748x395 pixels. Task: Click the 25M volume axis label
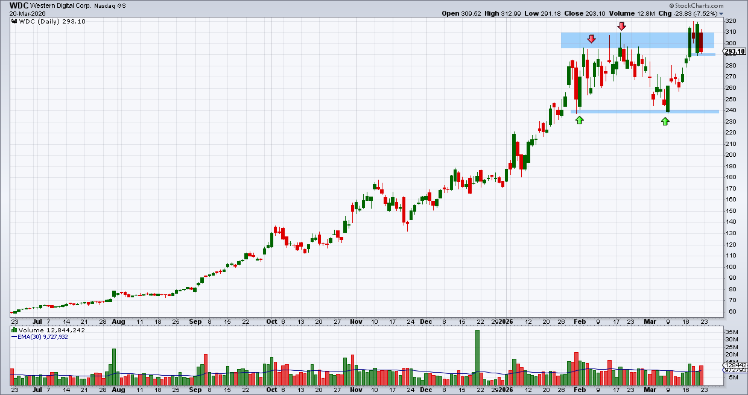pyautogui.click(x=732, y=348)
